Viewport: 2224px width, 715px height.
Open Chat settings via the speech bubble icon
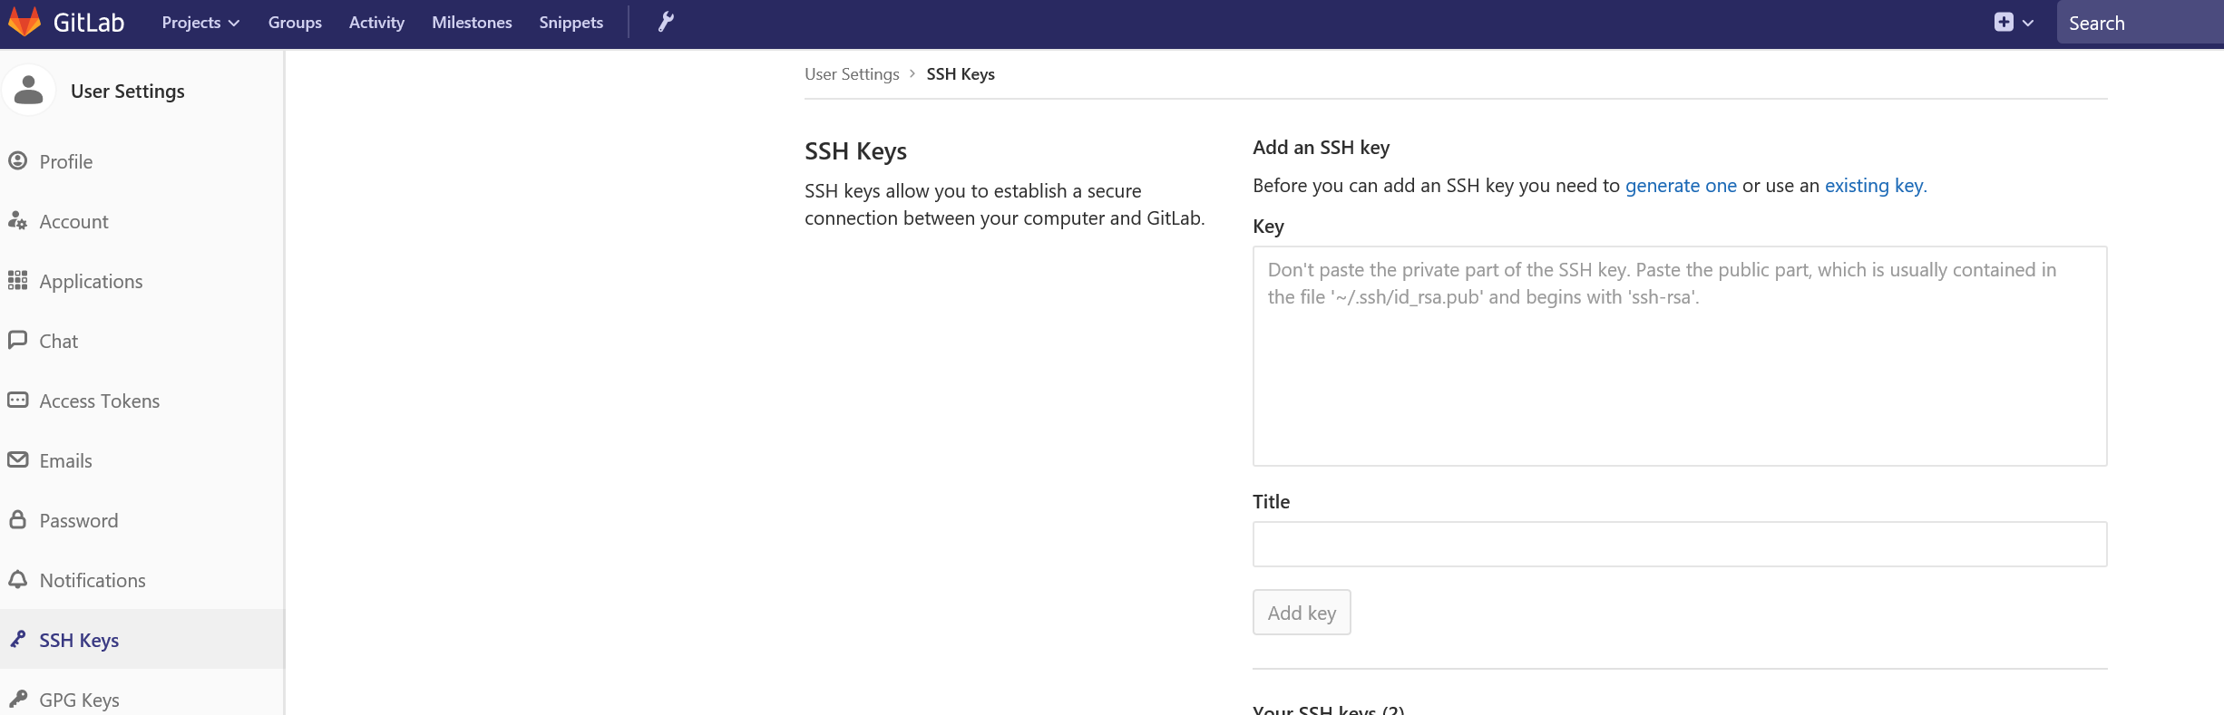(18, 340)
